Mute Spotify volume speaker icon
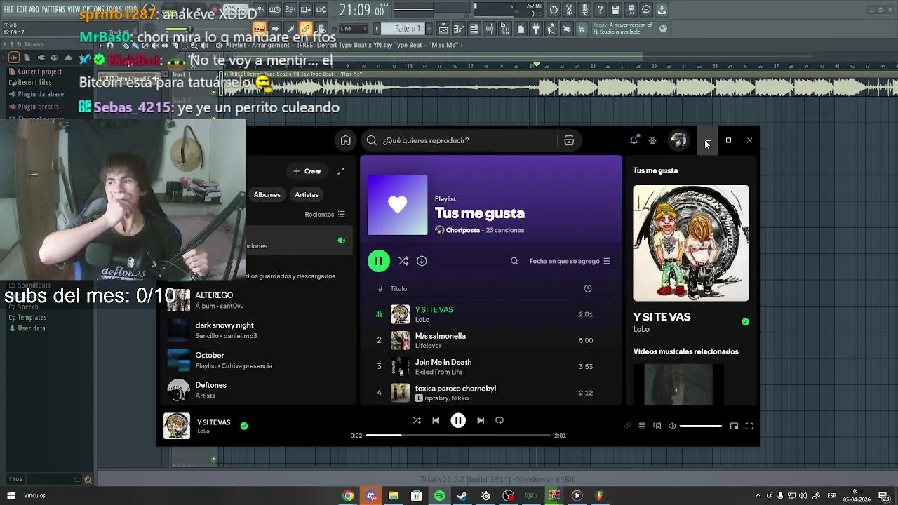The width and height of the screenshot is (898, 505). 672,426
